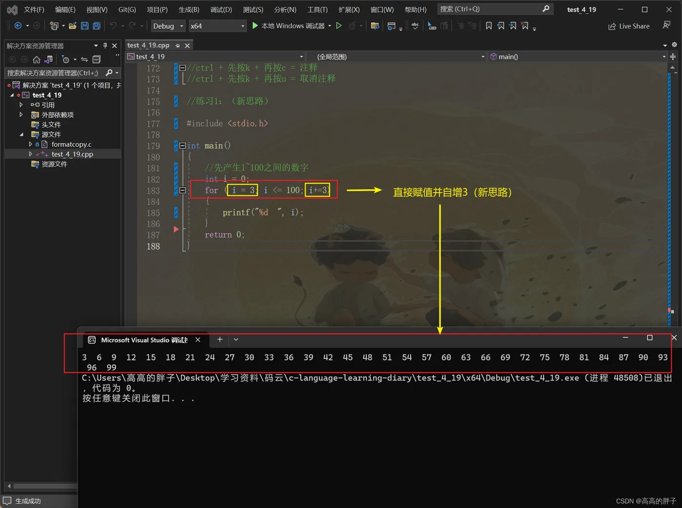Clear all bookmarks icon

[x=525, y=26]
